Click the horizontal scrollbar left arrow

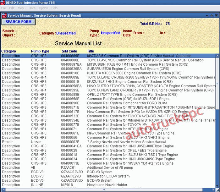coord(3,190)
